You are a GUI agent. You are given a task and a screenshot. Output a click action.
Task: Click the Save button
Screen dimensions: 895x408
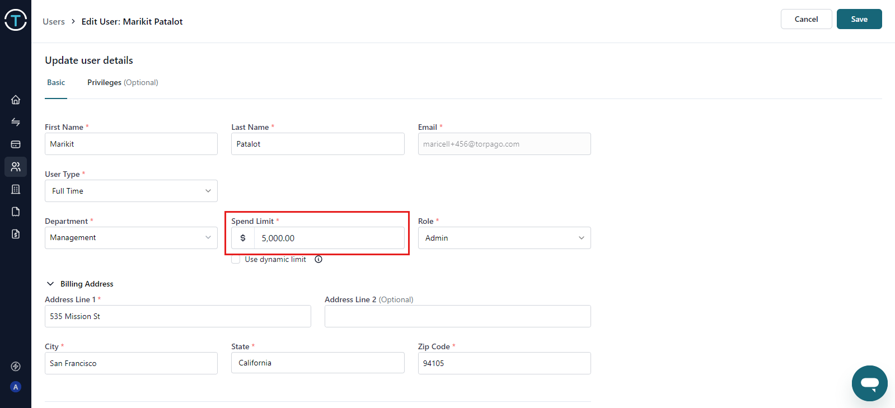point(859,19)
